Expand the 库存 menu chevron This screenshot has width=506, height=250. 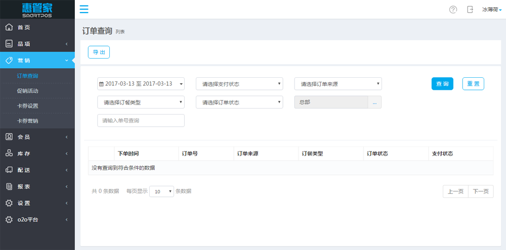(66, 154)
